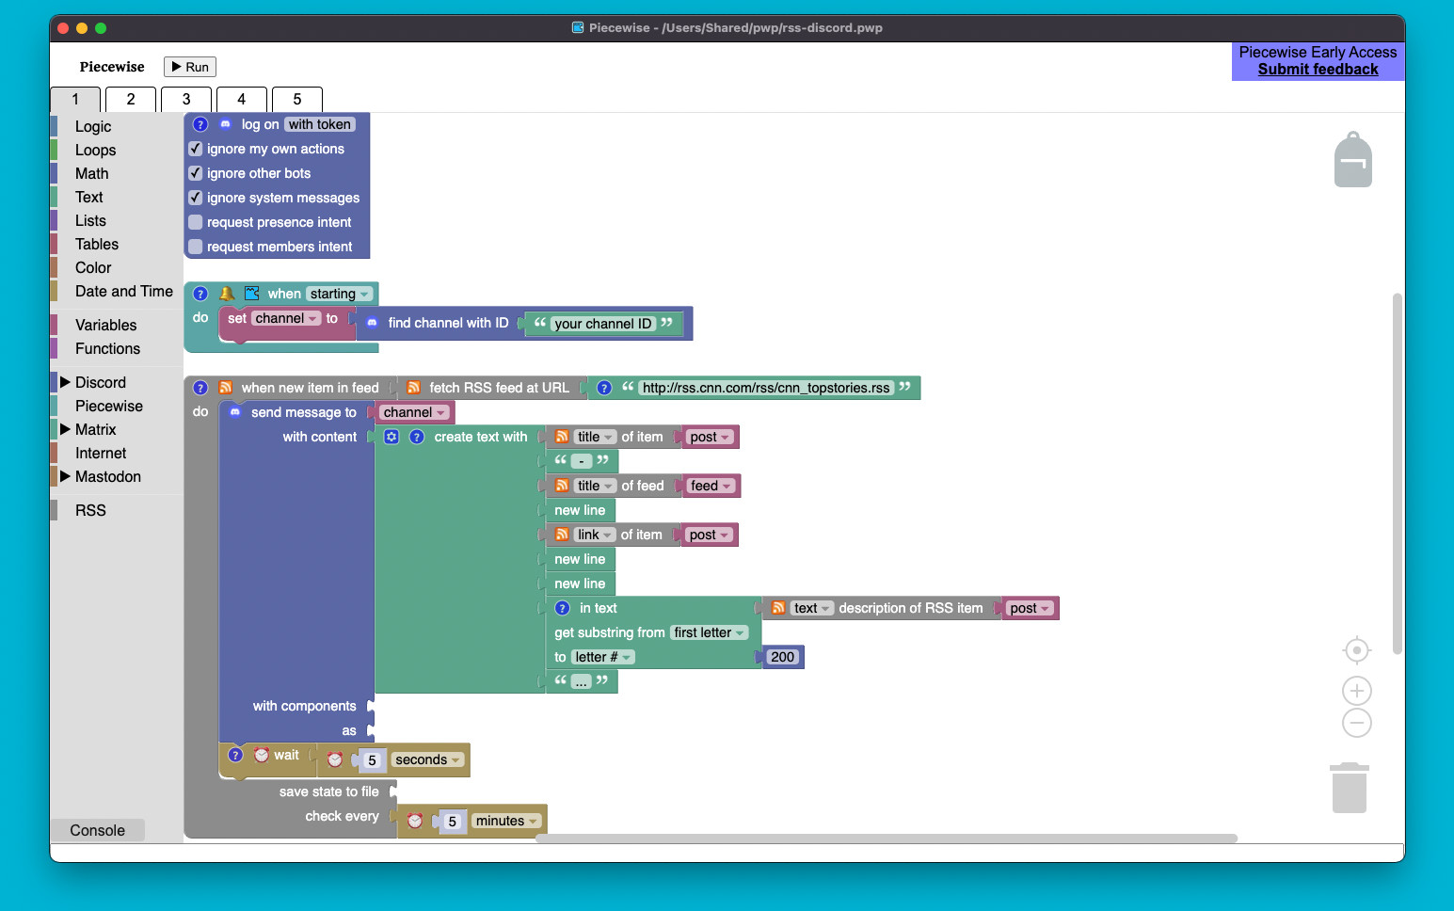Viewport: 1454px width, 911px height.
Task: Edit the 200 letter number field
Action: 783,657
